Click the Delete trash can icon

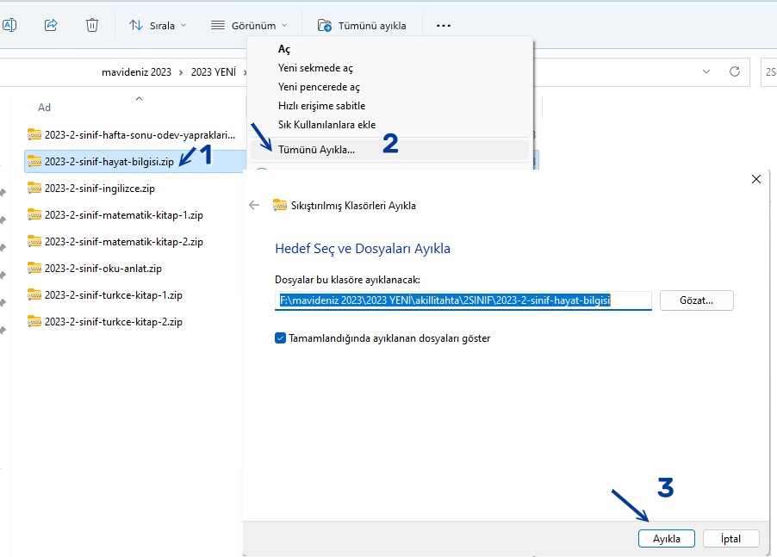pos(92,26)
